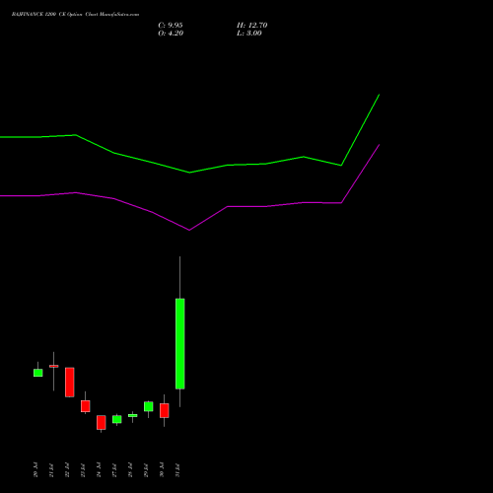The image size is (493, 493).
Task: Click the open value O: 4.20
Action: 171,34
